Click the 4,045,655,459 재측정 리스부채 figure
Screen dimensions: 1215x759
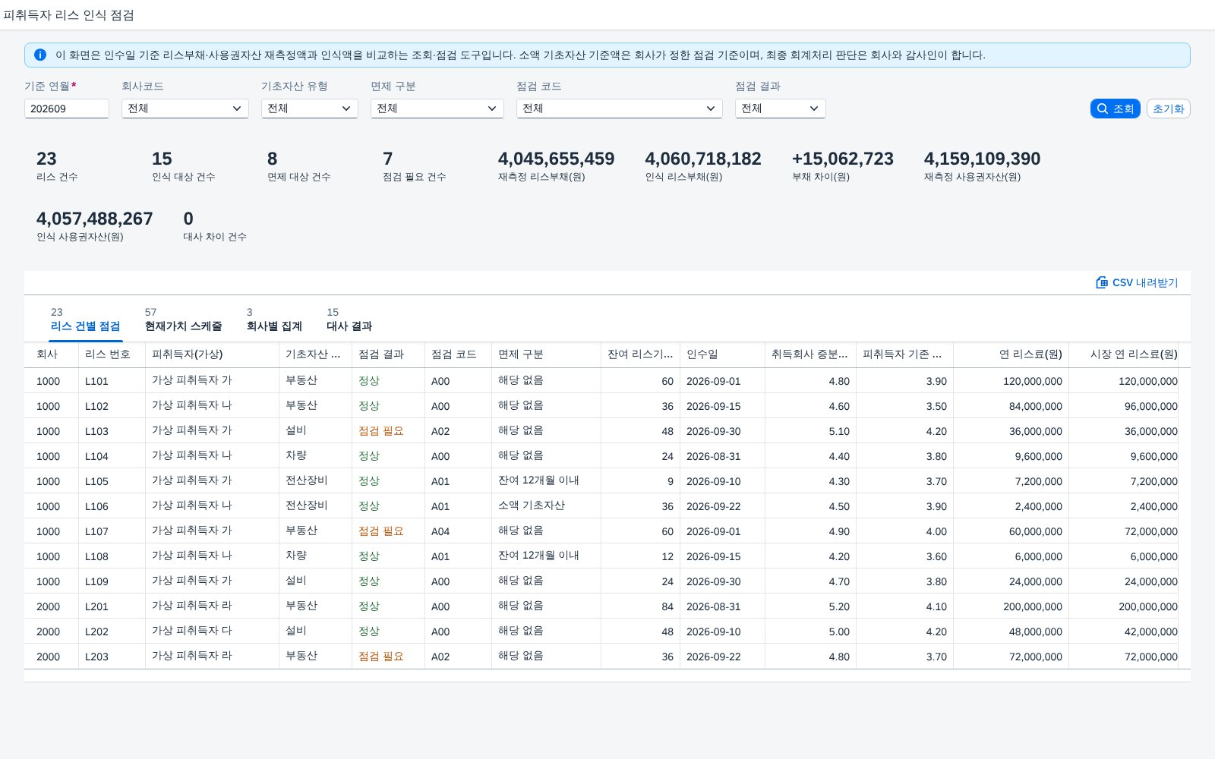pyautogui.click(x=556, y=159)
